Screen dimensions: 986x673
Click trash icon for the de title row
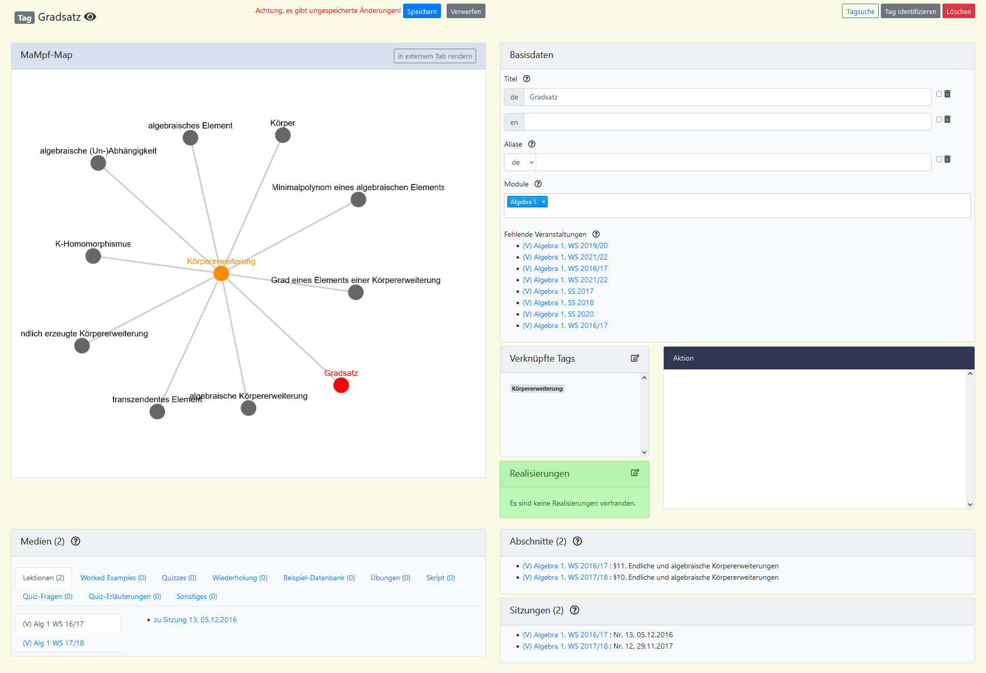point(947,94)
